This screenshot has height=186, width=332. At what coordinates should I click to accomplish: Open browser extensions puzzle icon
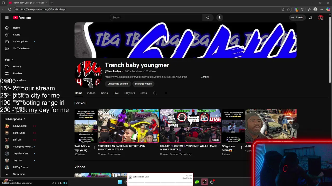coord(302,9)
